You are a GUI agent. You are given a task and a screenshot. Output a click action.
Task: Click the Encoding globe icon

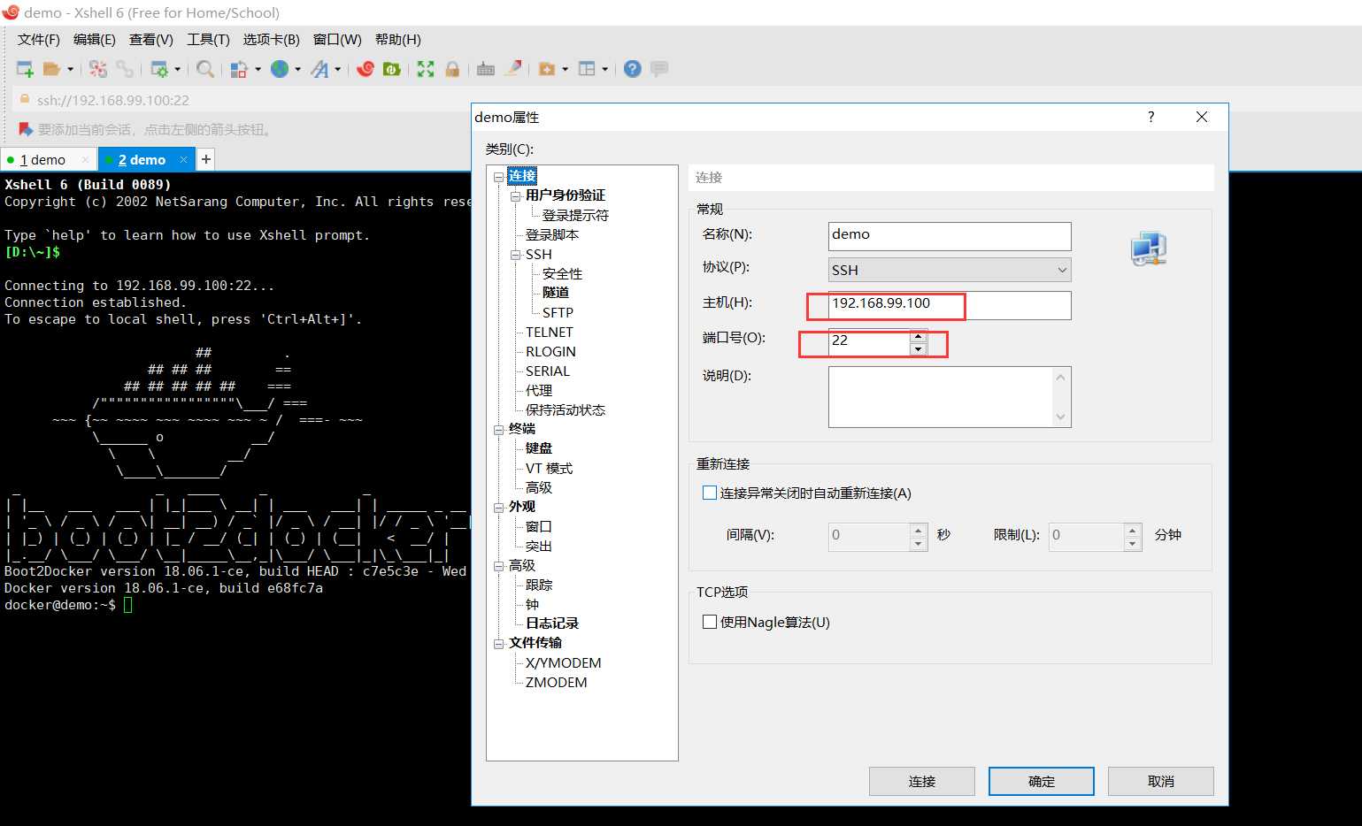coord(280,69)
